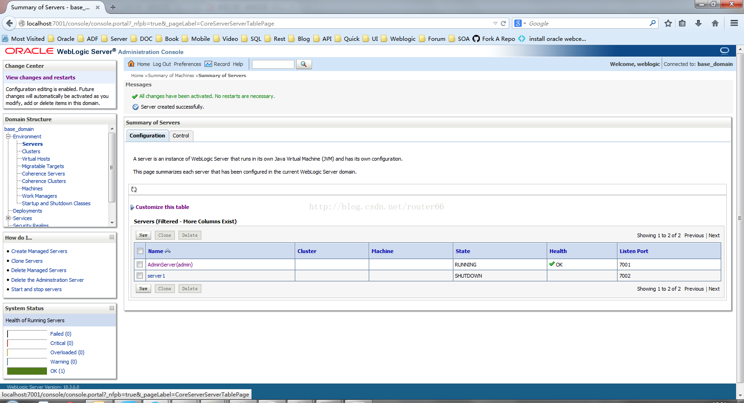Click the Domain Structure scroll down arrow
Viewport: 744px width, 403px height.
[112, 223]
